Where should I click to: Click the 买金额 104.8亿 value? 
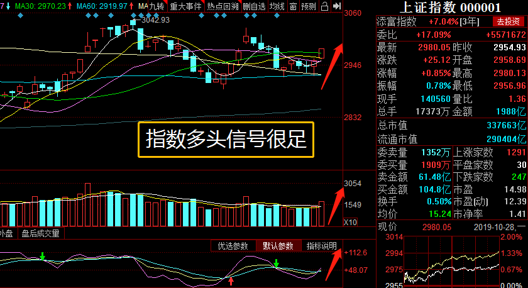(435, 189)
